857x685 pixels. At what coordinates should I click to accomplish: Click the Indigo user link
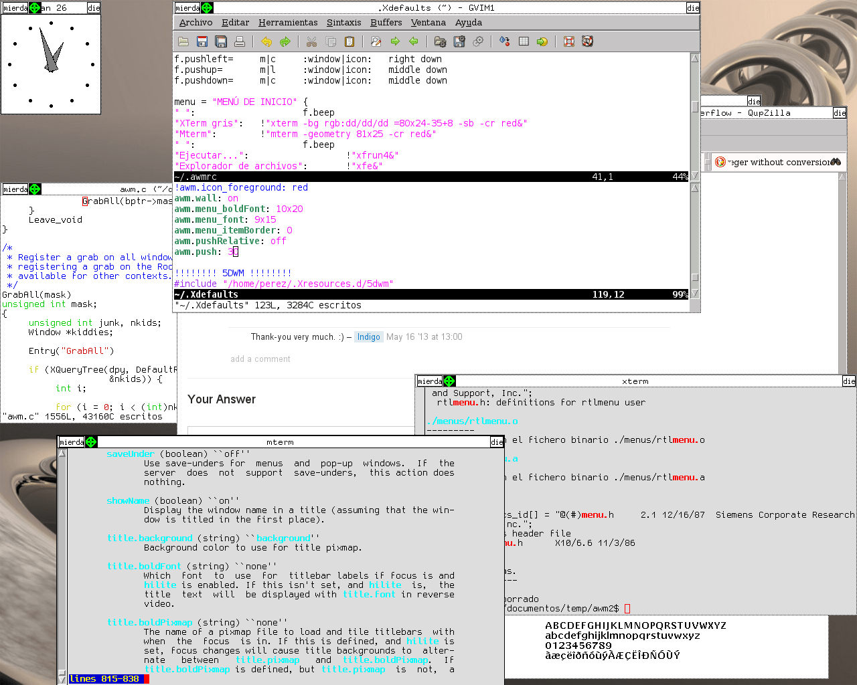click(368, 337)
